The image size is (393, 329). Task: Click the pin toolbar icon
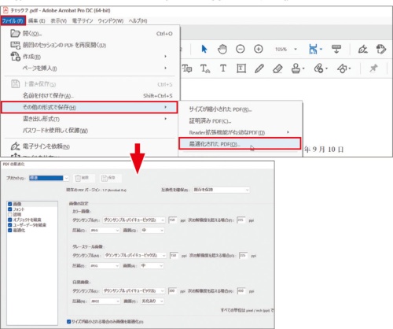(x=373, y=68)
